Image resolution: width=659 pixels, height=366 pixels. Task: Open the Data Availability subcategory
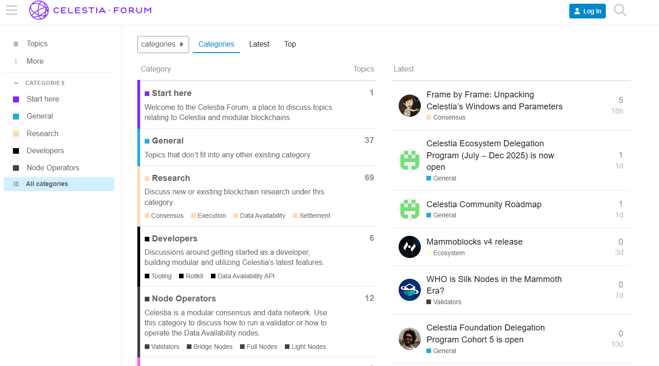coord(259,216)
